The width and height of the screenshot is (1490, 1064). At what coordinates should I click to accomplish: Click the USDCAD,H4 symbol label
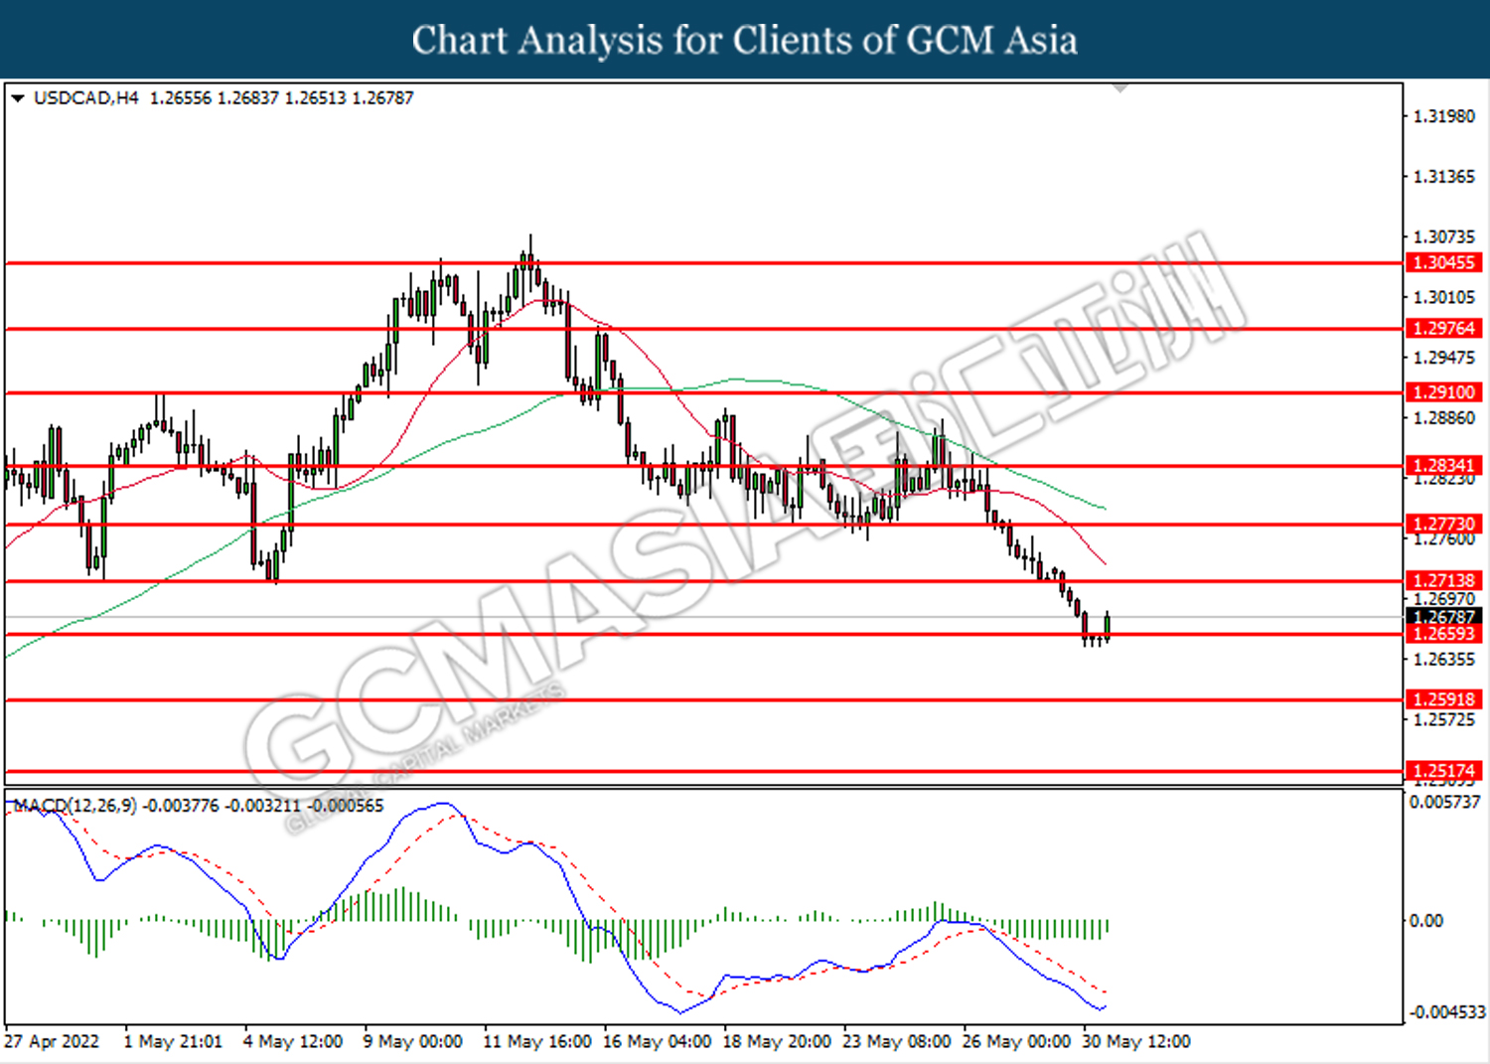coord(86,98)
